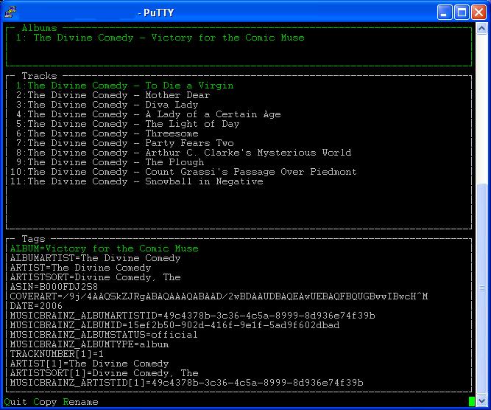Select the MUSICBRAINZ_ALBUMTYPE tag

pyautogui.click(x=89, y=344)
